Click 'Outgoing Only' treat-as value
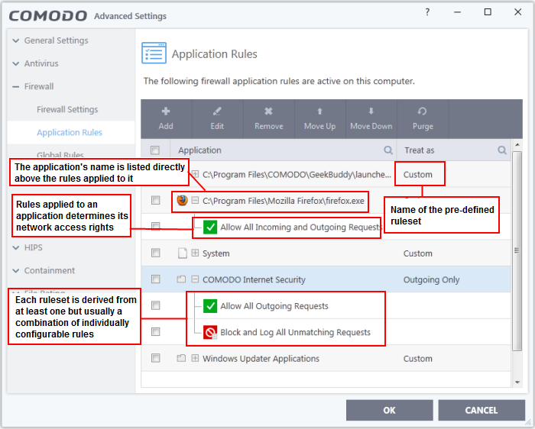The width and height of the screenshot is (535, 429). [431, 279]
